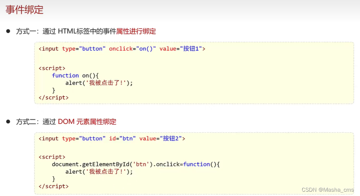Click the closing </script> tag in the second code block
The height and width of the screenshot is (196, 360).
point(54,186)
